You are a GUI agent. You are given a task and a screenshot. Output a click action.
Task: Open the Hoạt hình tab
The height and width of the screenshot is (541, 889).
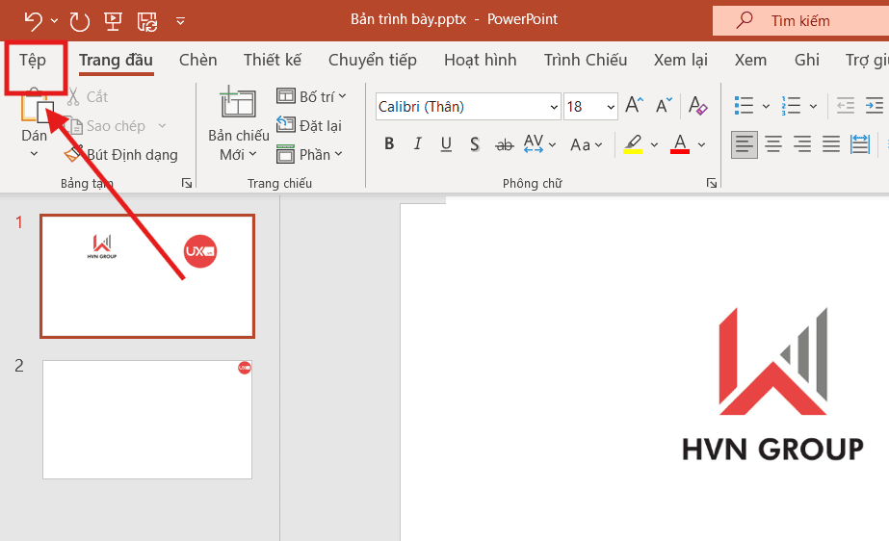point(481,60)
